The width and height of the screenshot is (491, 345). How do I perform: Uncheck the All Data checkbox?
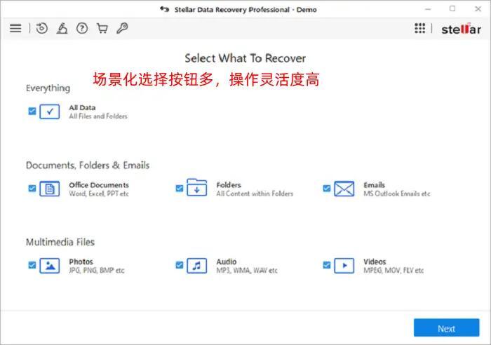point(32,111)
